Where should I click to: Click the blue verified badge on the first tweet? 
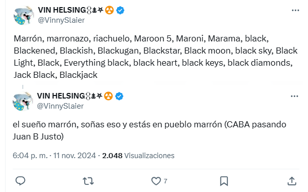(120, 10)
